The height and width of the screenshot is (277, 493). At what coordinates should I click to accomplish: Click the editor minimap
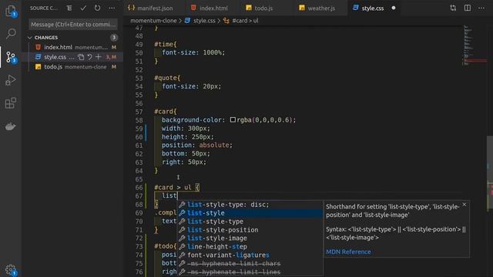pos(475,45)
